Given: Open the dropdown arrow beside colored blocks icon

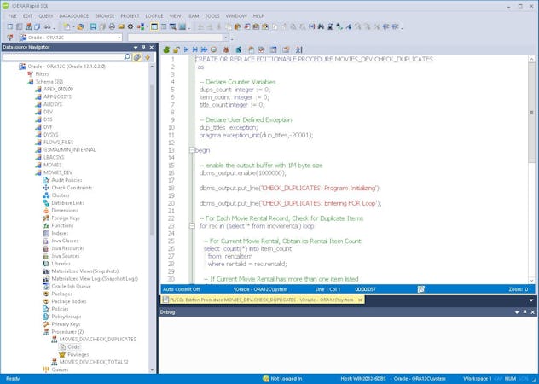Looking at the screenshot, I should (148, 26).
